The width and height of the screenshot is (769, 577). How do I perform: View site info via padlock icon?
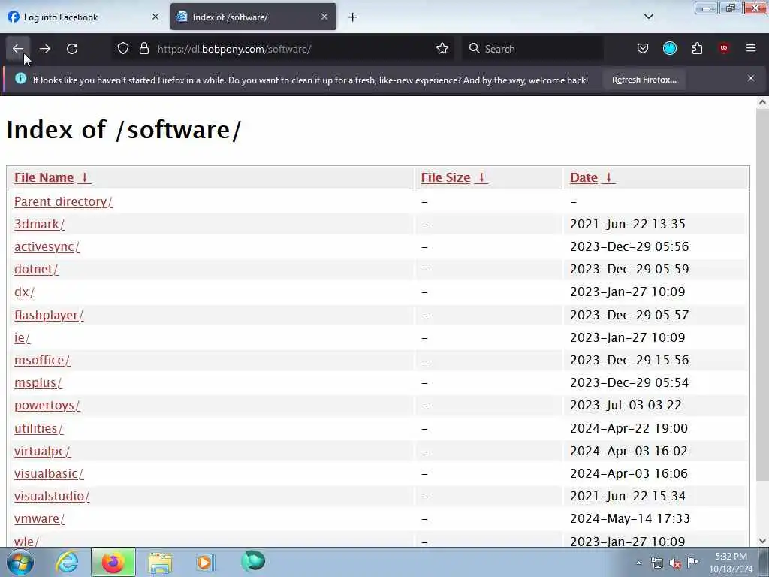143,49
